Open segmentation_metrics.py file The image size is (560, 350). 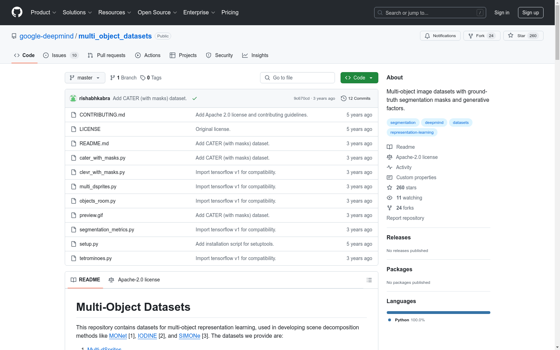(107, 230)
